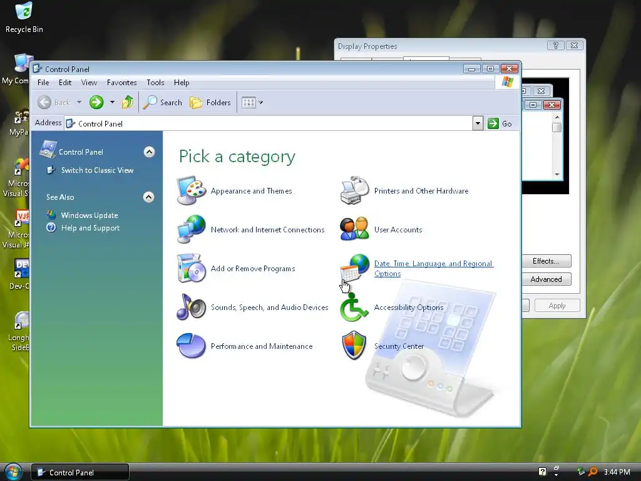Click the Accessibility Options wheelchair icon
The image size is (641, 481).
point(354,308)
